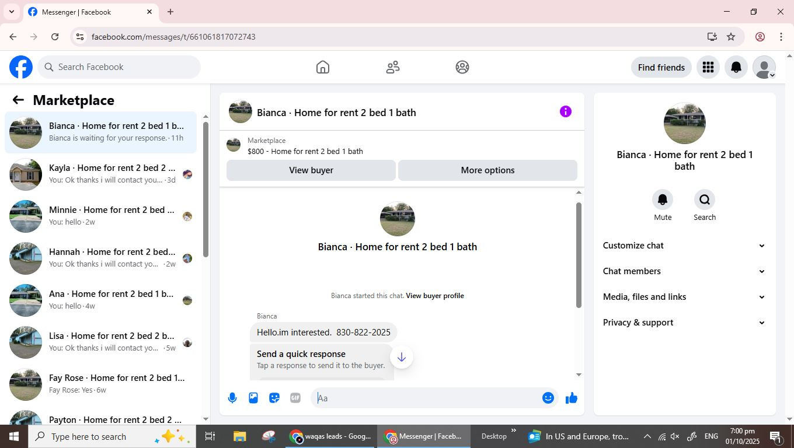Screen dimensions: 794x448
Task: Mute this chat with bell icon
Action: point(663,199)
